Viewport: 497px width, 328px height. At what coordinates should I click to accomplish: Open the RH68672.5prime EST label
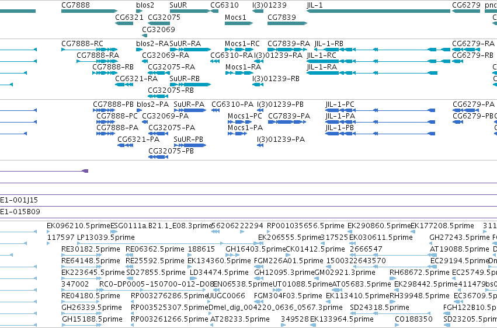(419, 273)
